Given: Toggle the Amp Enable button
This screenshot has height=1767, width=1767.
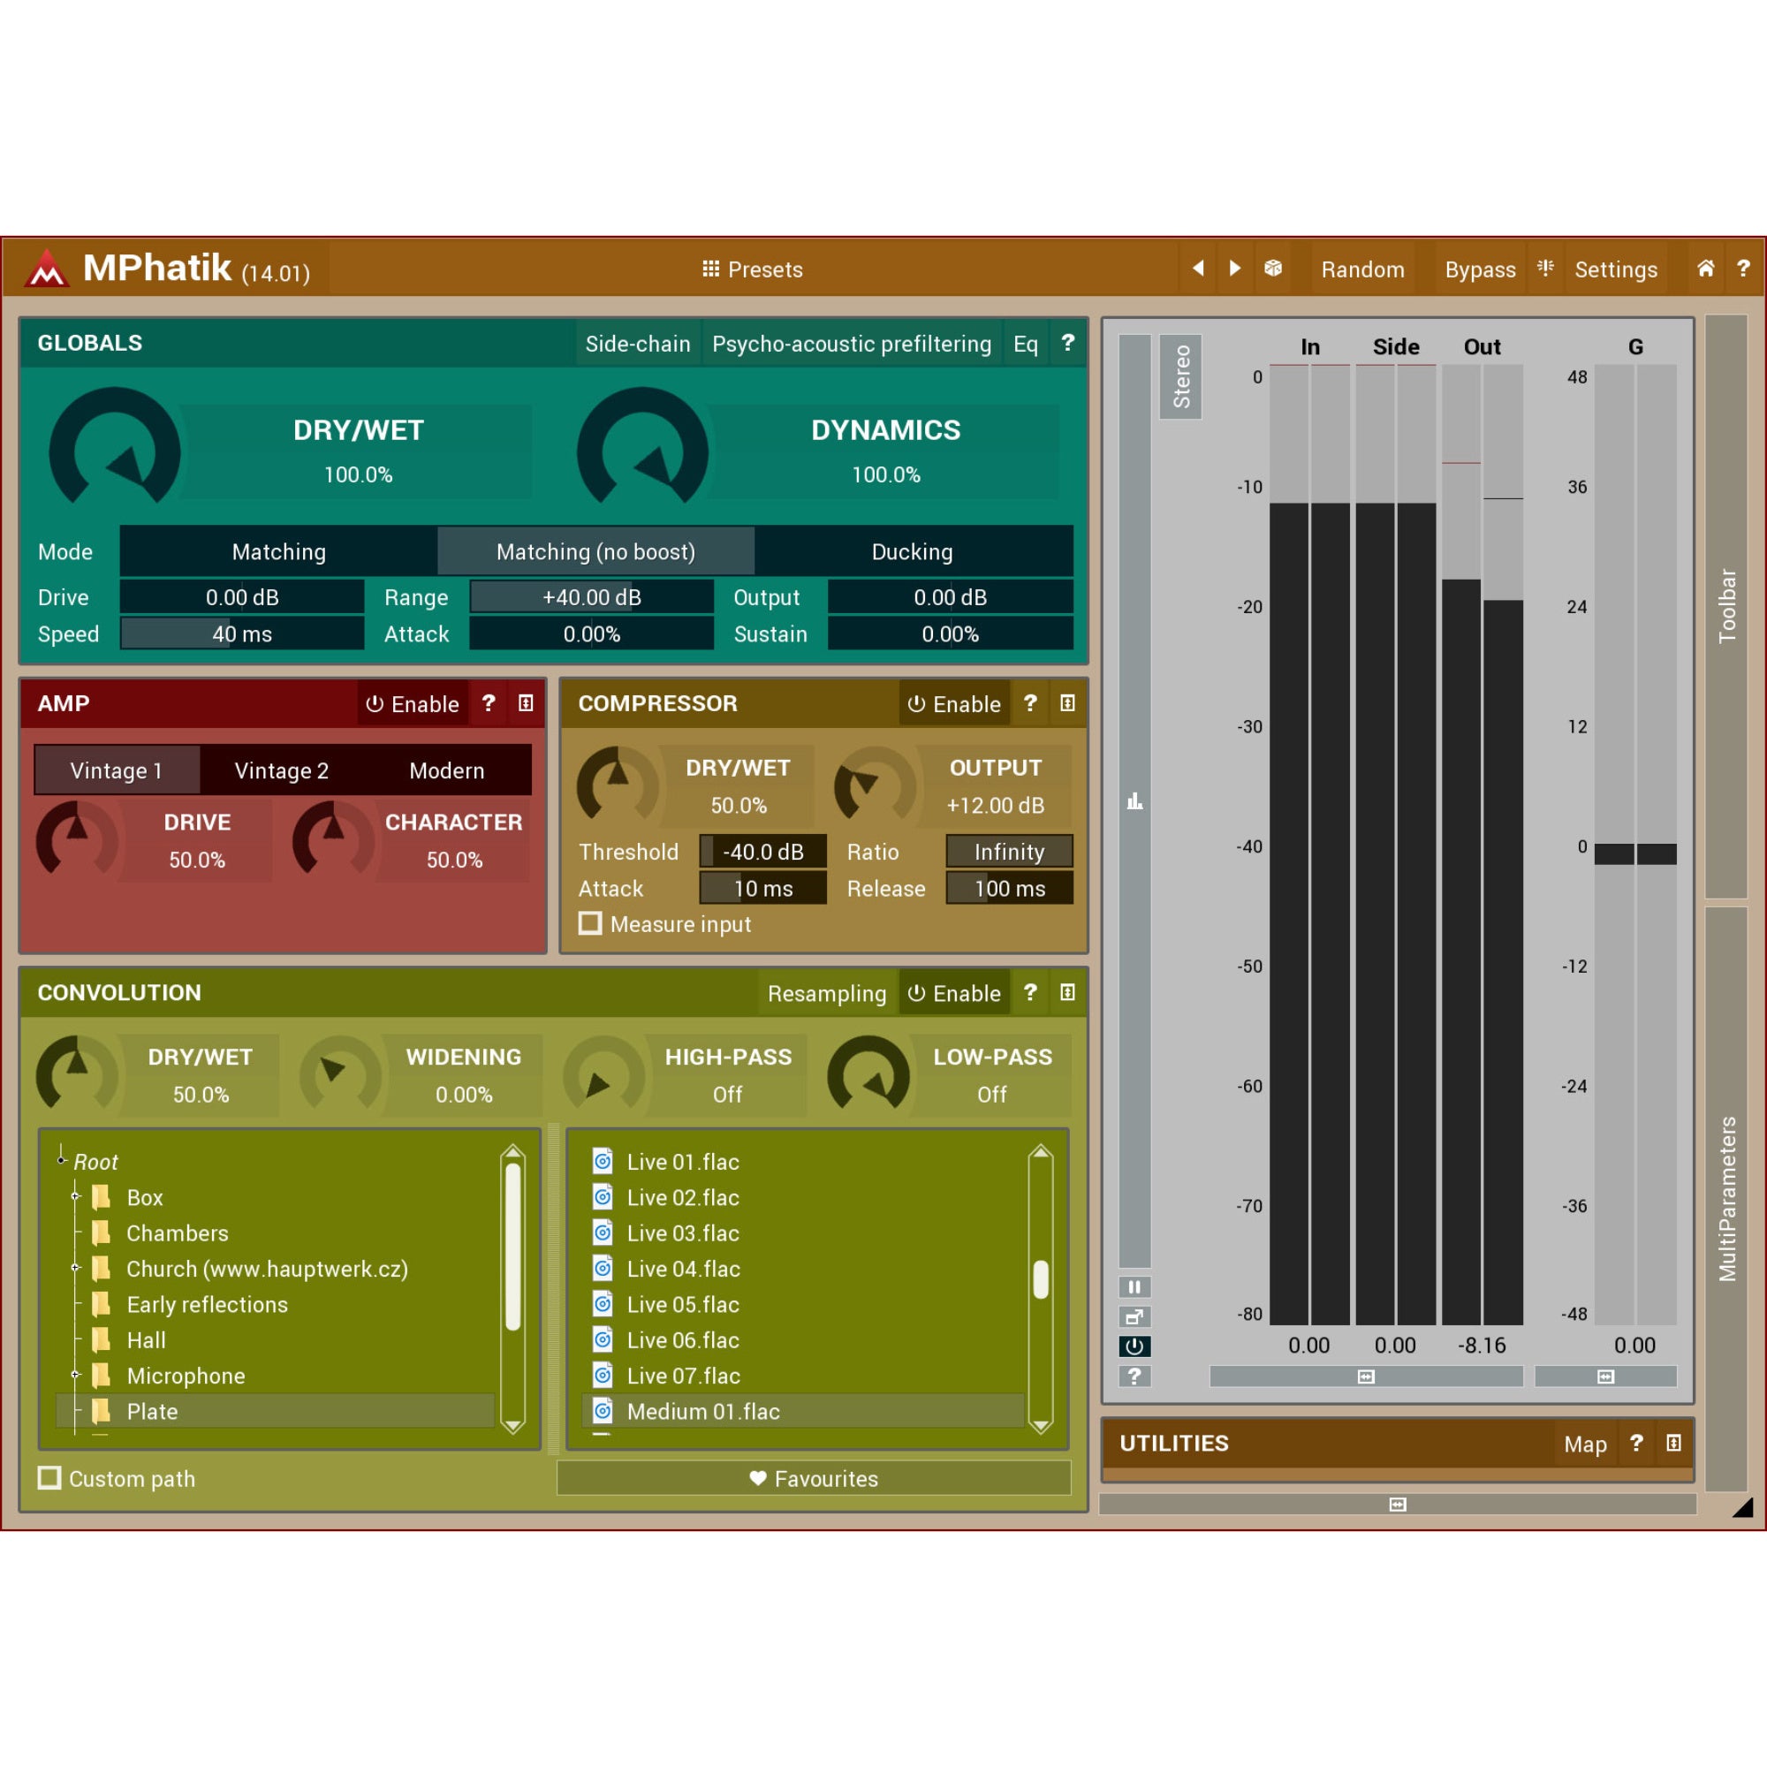Looking at the screenshot, I should tap(413, 704).
